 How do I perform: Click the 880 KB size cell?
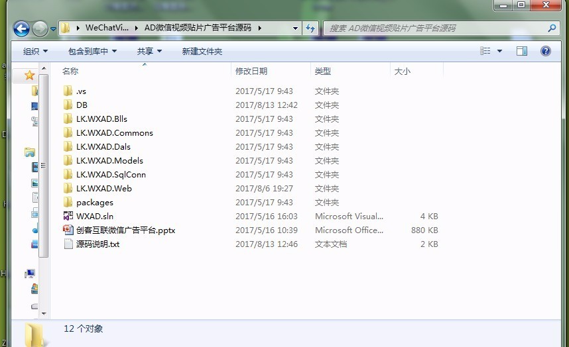[424, 230]
